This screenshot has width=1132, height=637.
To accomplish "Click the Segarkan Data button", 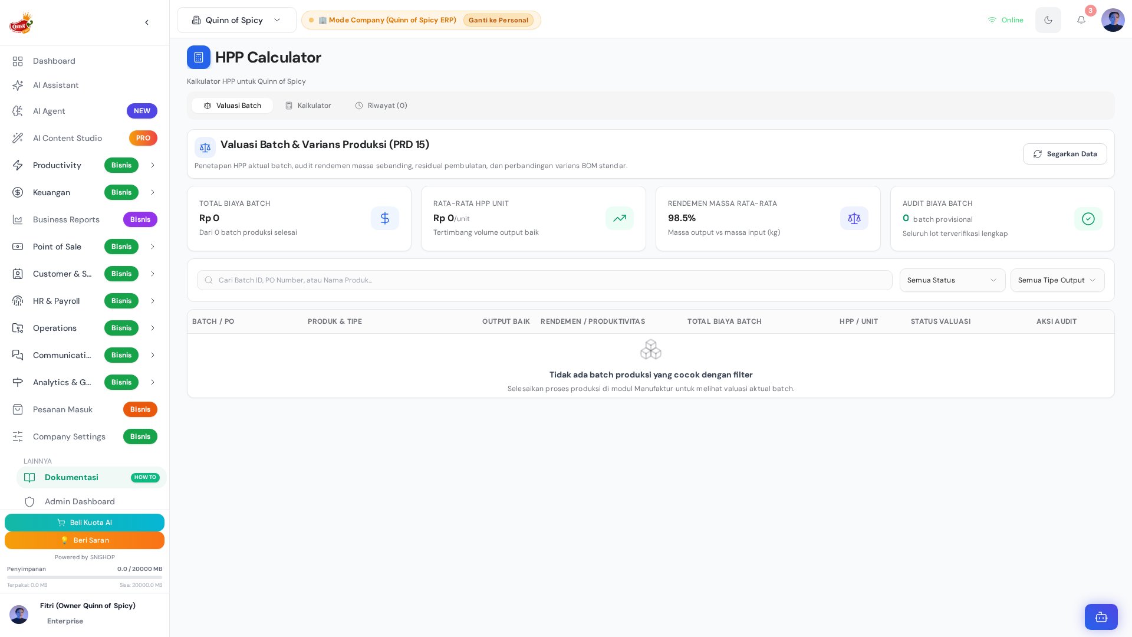I will tap(1065, 154).
